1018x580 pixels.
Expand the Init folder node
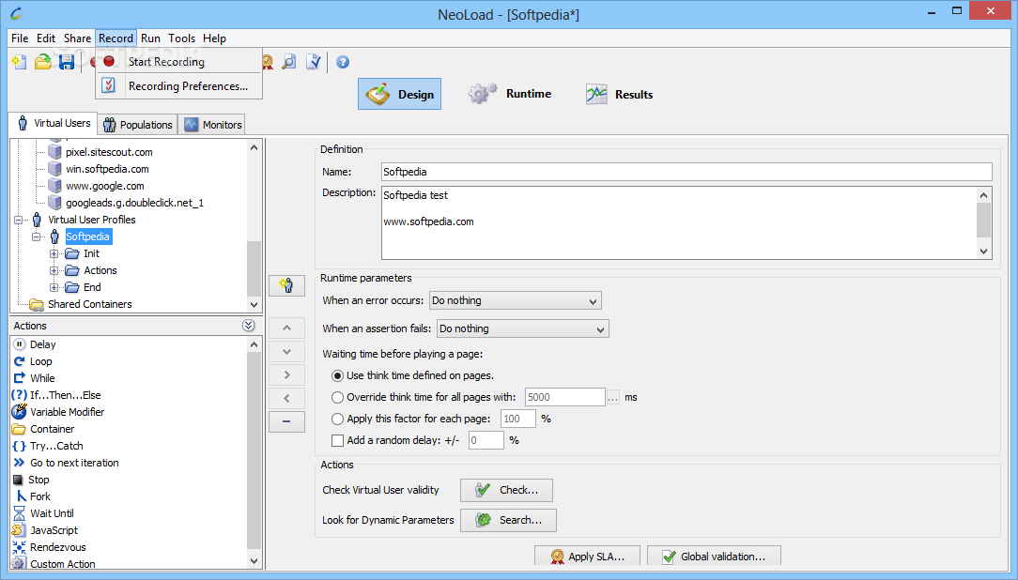(x=54, y=253)
